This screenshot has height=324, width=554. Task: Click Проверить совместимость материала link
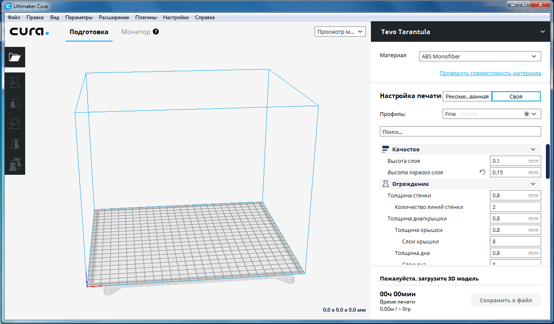(x=490, y=73)
